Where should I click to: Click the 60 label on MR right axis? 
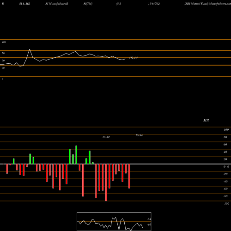tap(225, 145)
